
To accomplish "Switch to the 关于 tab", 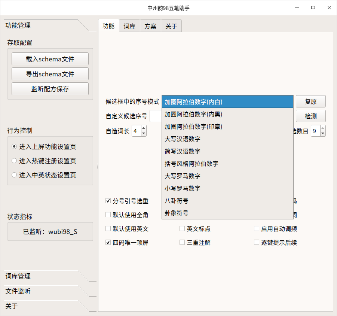I will pyautogui.click(x=171, y=26).
